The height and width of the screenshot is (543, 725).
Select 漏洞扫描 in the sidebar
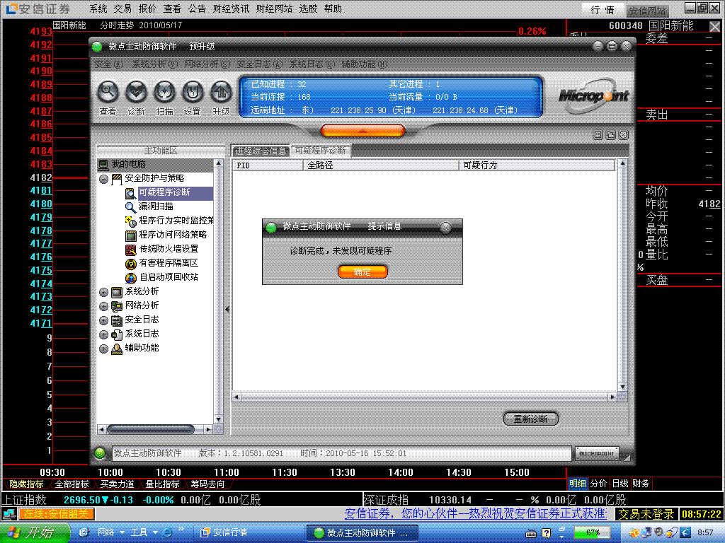pos(156,206)
